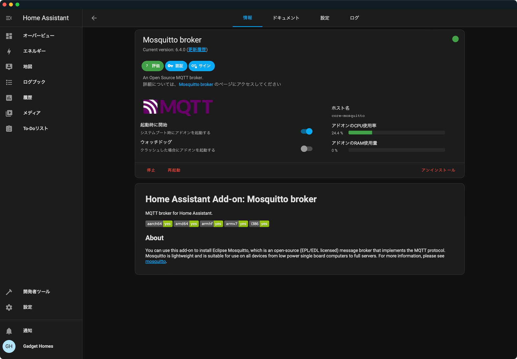Click the About heading
Screen dimensions: 517x359
155,238
